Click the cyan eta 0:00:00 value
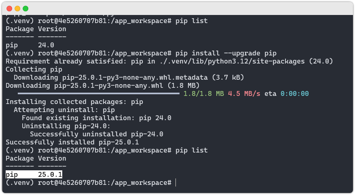This screenshot has height=195, width=355. point(294,93)
